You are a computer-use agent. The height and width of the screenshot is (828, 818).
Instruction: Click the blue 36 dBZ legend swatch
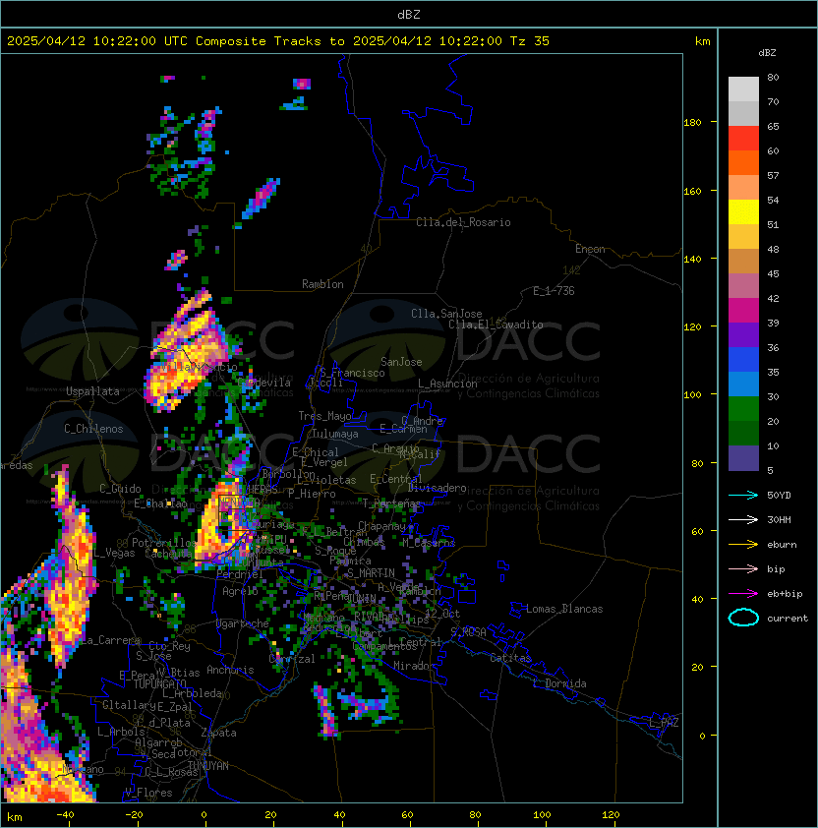[x=743, y=359]
